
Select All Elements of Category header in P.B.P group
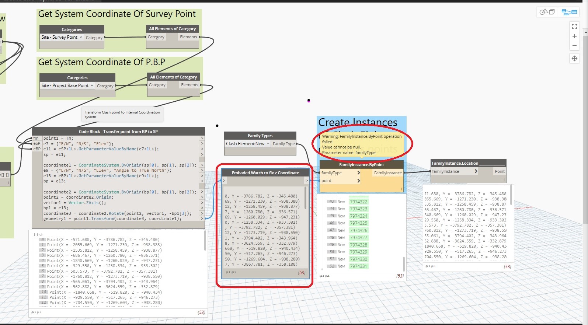pyautogui.click(x=174, y=77)
